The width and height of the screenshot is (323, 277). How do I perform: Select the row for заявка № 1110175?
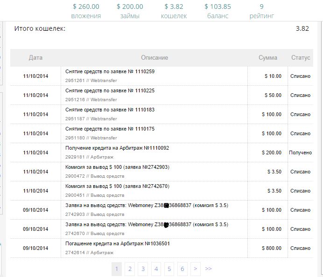161,133
